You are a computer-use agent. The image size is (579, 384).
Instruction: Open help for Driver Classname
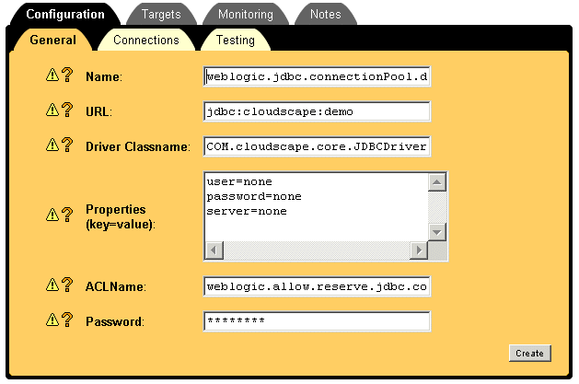[x=67, y=145]
